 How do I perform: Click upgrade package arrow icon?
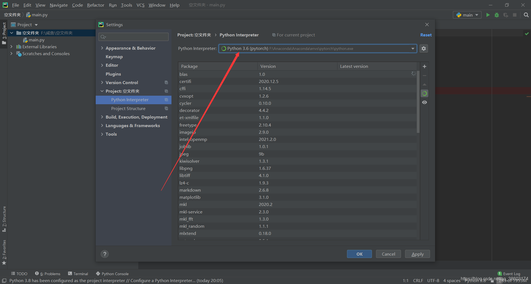(x=425, y=84)
